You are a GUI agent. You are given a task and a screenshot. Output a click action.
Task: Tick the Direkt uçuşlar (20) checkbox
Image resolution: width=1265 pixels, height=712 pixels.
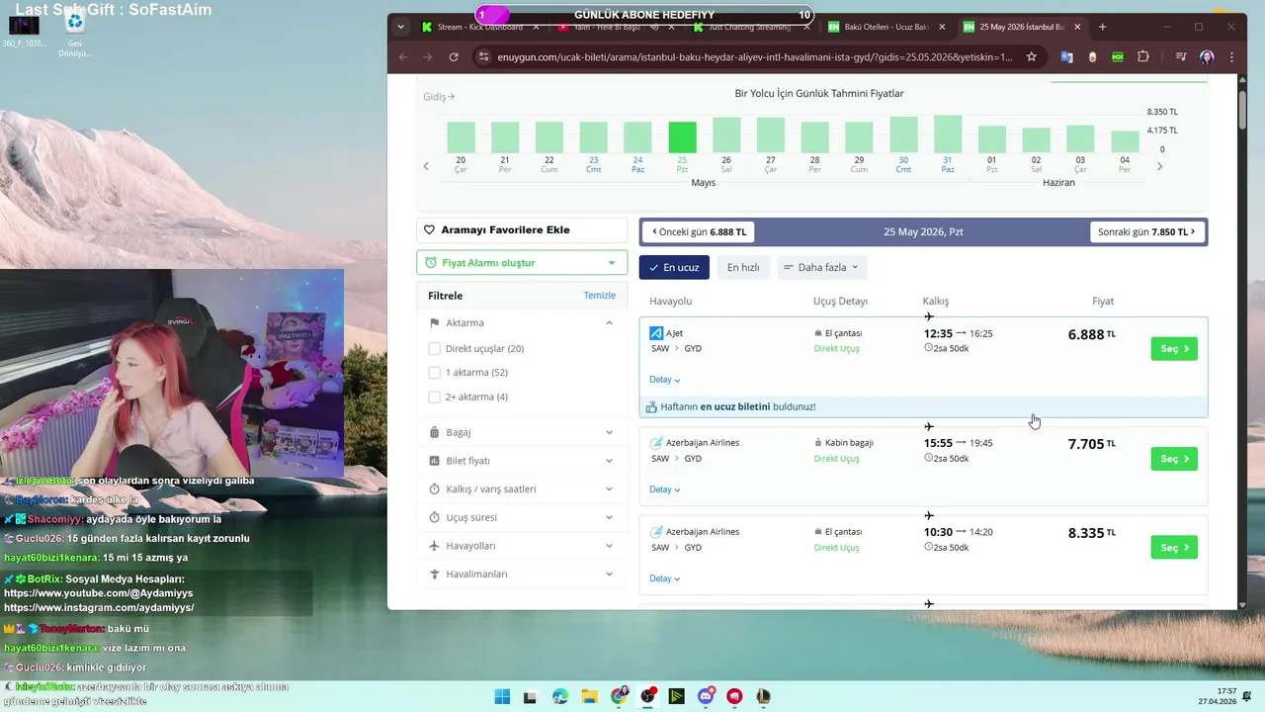434,348
